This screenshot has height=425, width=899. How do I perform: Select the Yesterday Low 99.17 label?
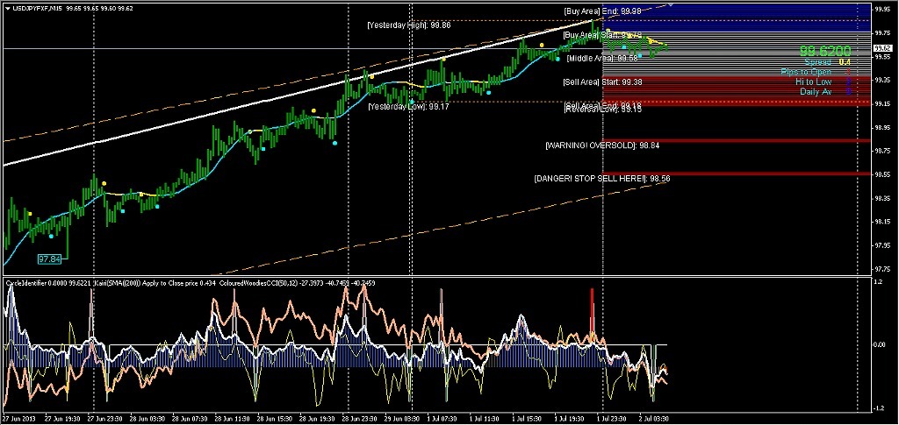[x=408, y=106]
